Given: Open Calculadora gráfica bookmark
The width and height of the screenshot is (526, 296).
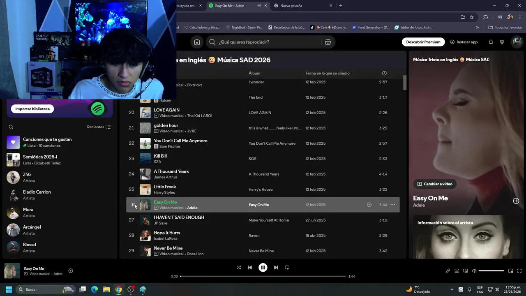Looking at the screenshot, I should (x=201, y=28).
